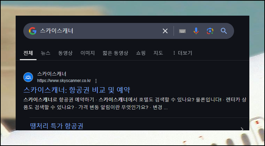Open the three-dot menu beside skyscanner URL
The width and height of the screenshot is (265, 146).
(x=96, y=81)
